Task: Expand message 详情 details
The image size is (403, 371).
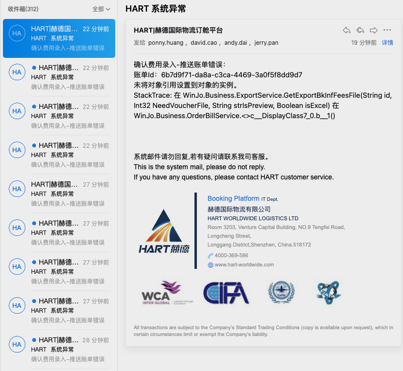Action: click(387, 43)
